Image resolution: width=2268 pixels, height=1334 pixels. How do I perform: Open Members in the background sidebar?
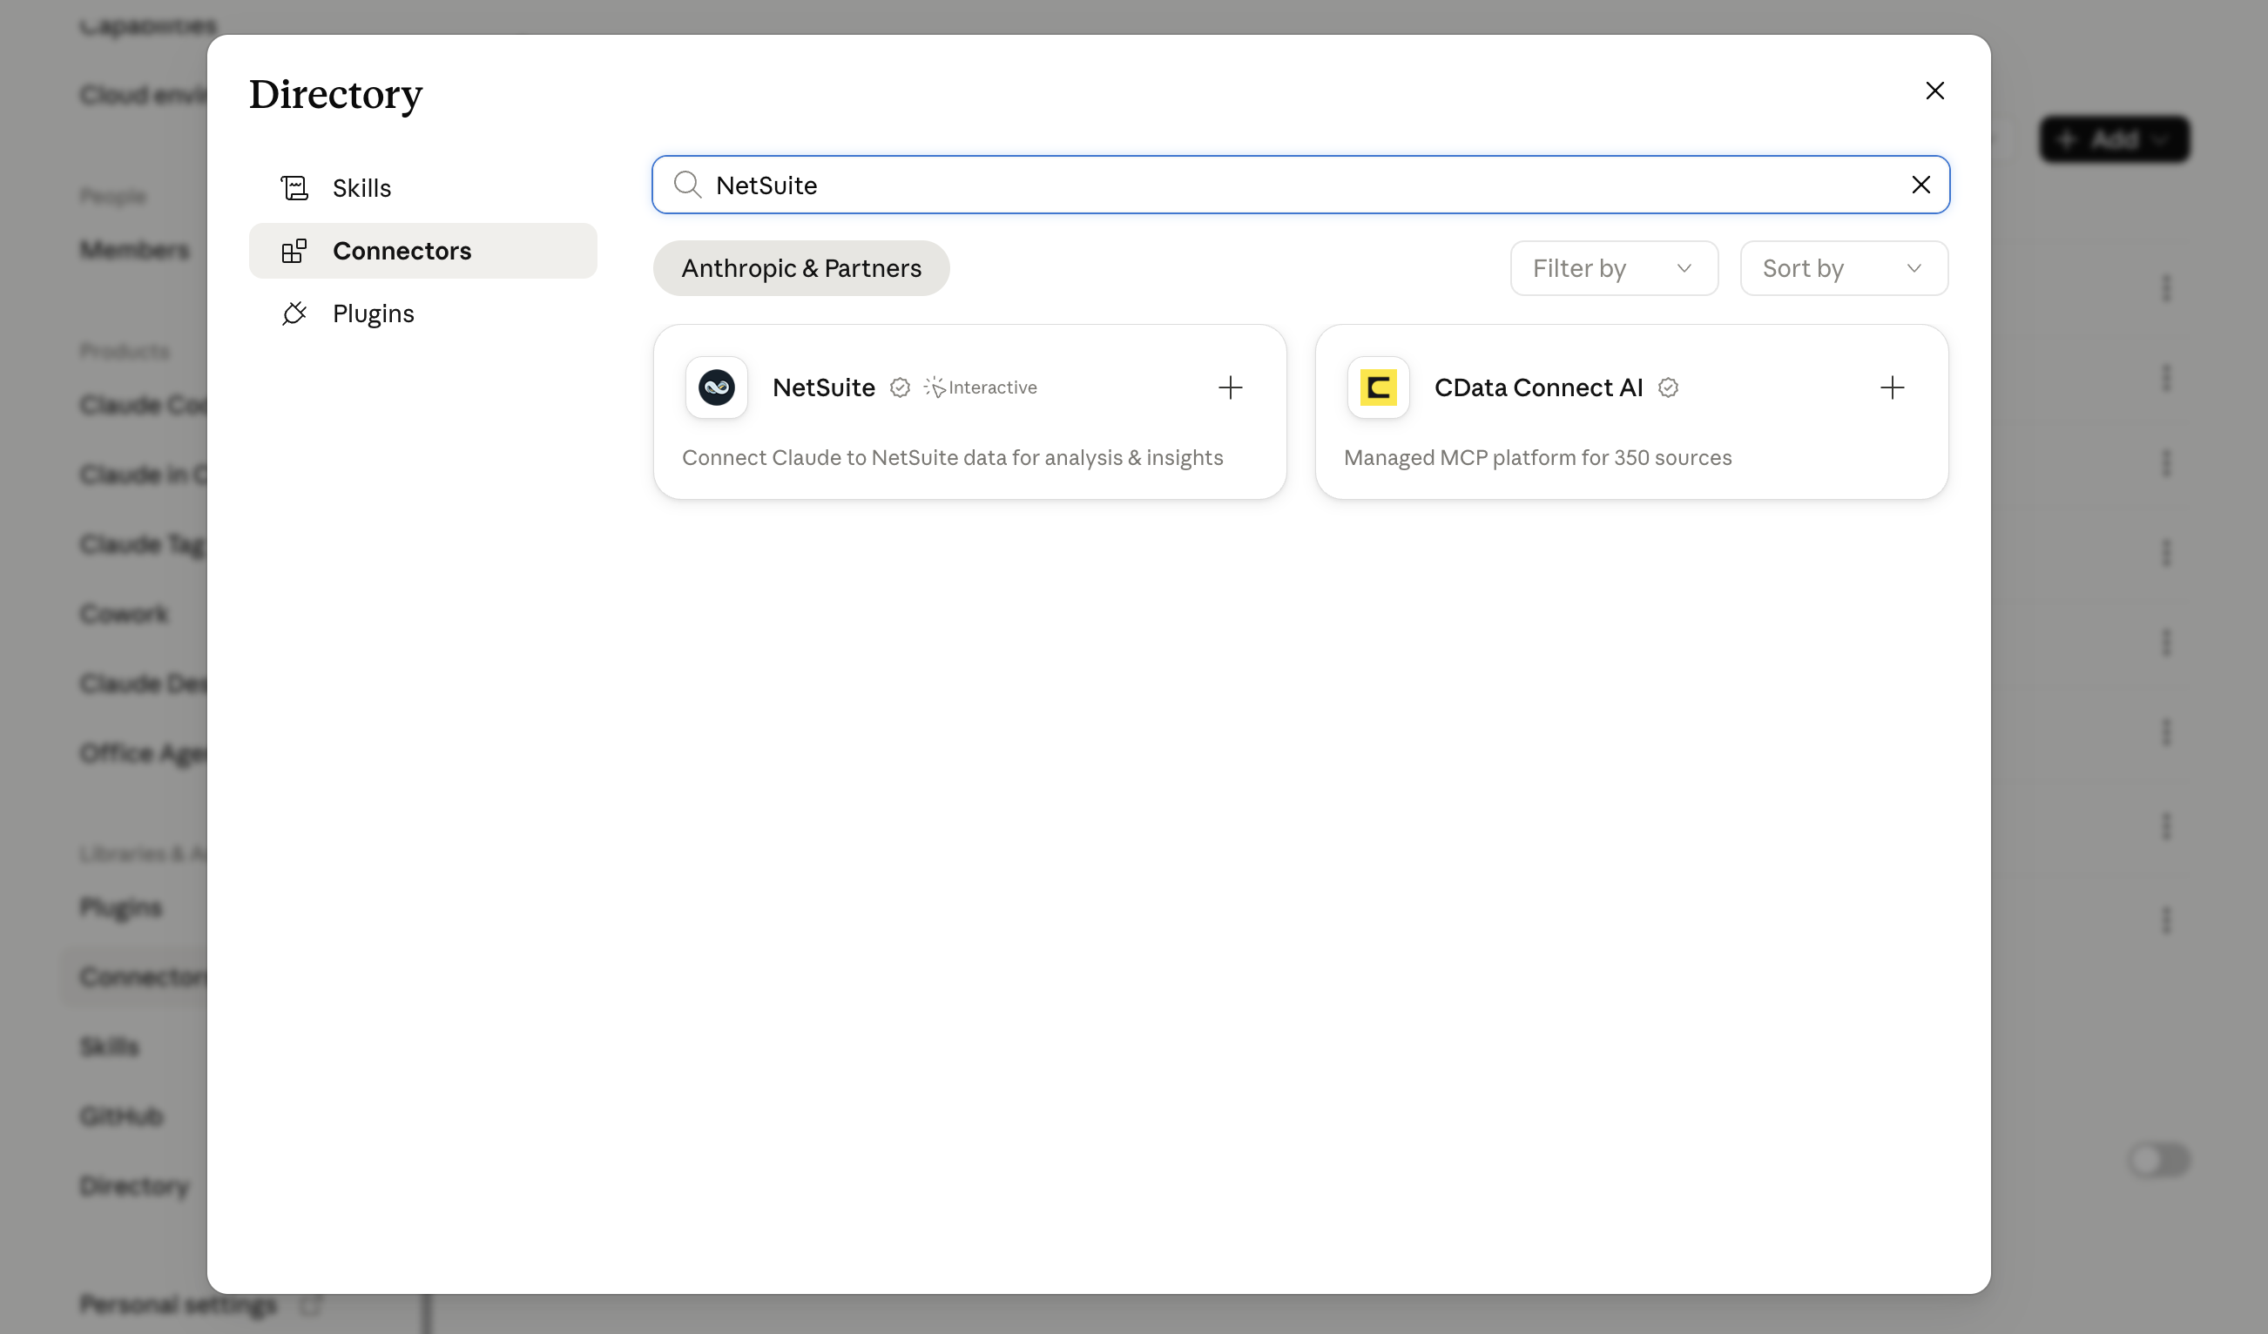click(134, 250)
